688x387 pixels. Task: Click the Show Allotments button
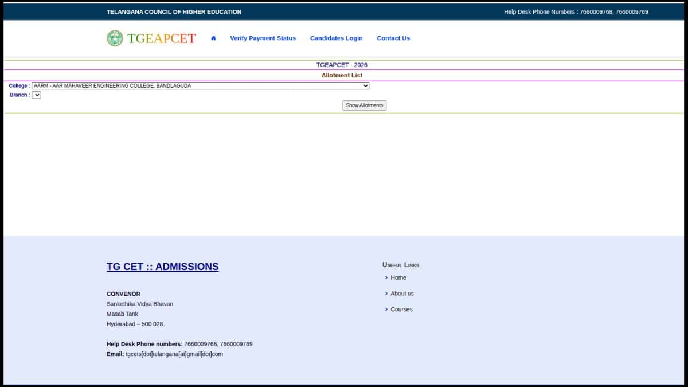tap(365, 105)
